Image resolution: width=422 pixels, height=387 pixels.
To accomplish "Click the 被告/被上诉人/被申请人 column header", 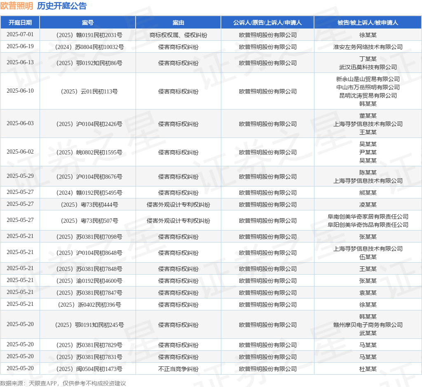I will click(x=368, y=23).
